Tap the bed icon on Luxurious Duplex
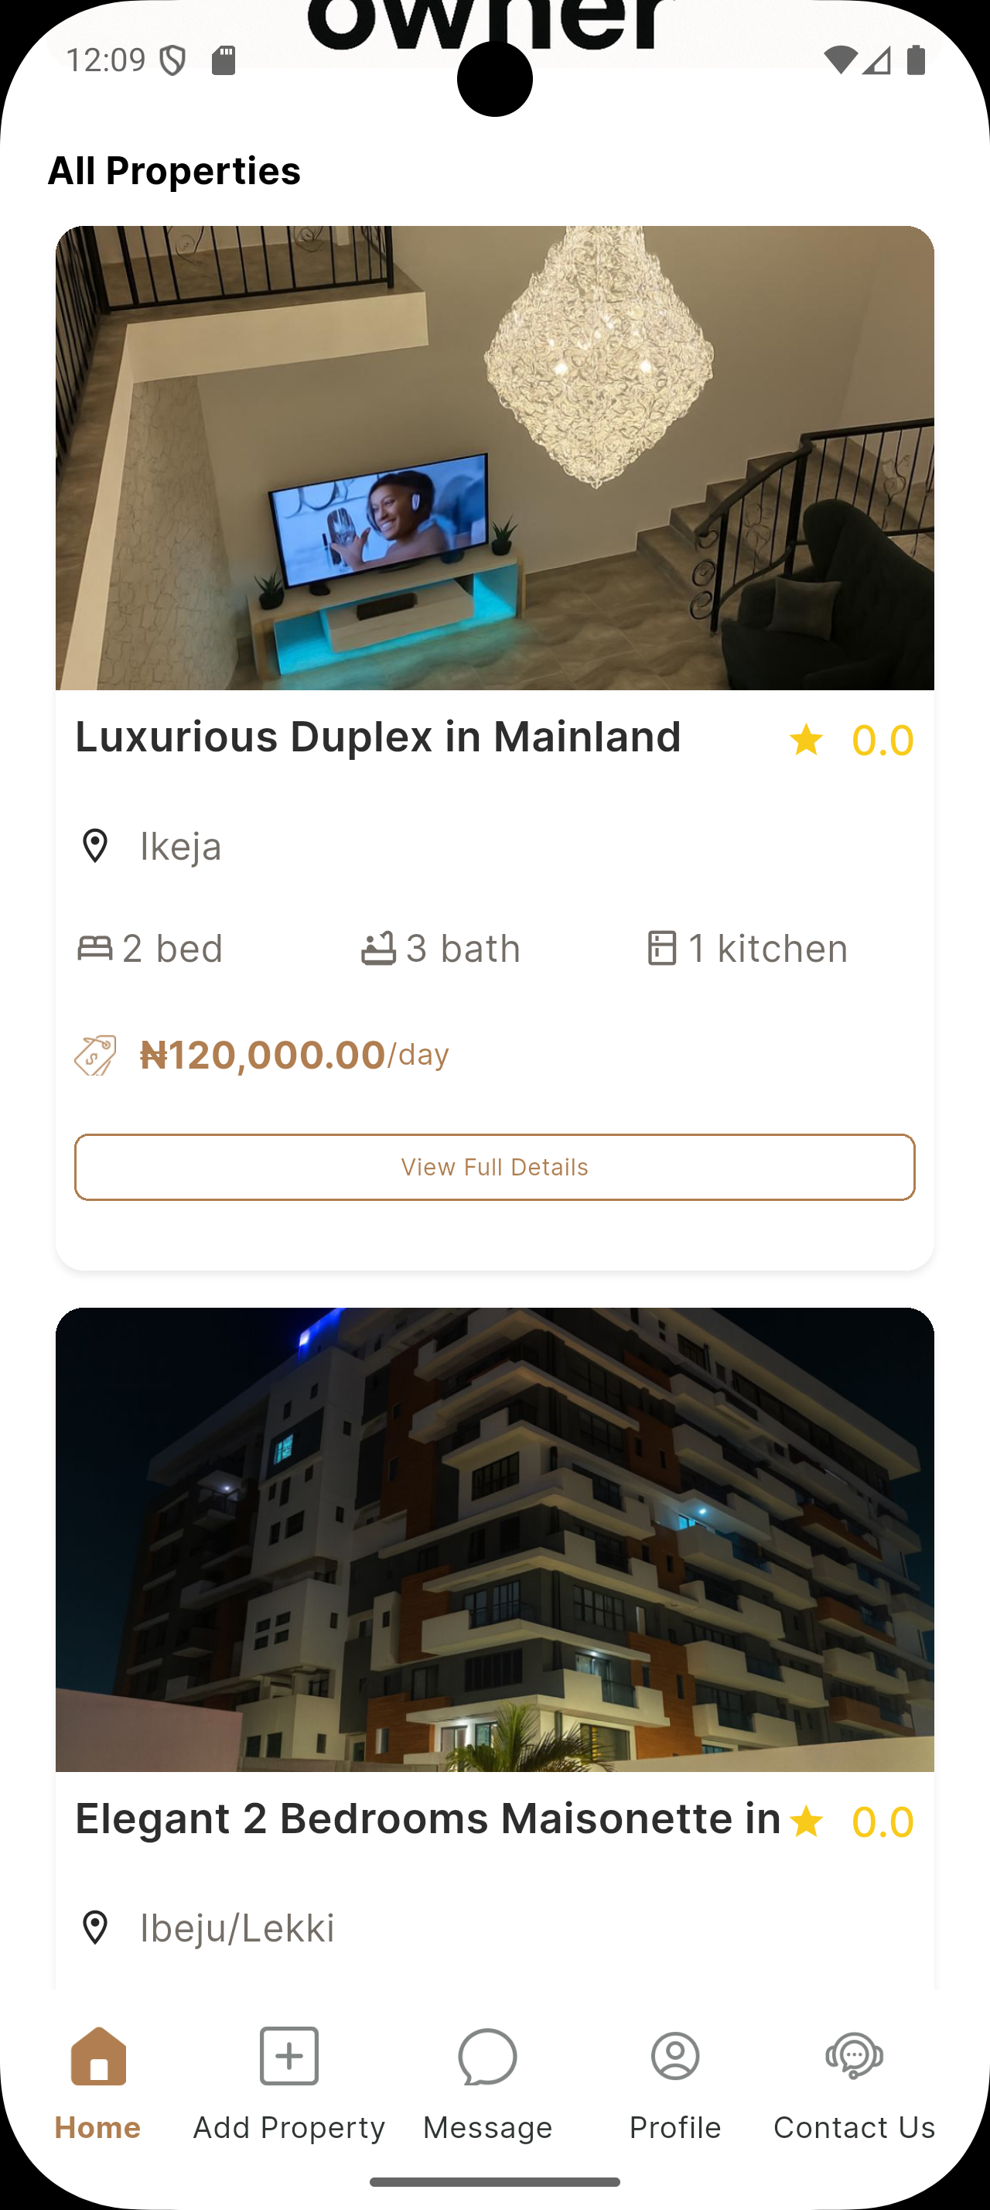This screenshot has height=2210, width=990. click(x=95, y=948)
